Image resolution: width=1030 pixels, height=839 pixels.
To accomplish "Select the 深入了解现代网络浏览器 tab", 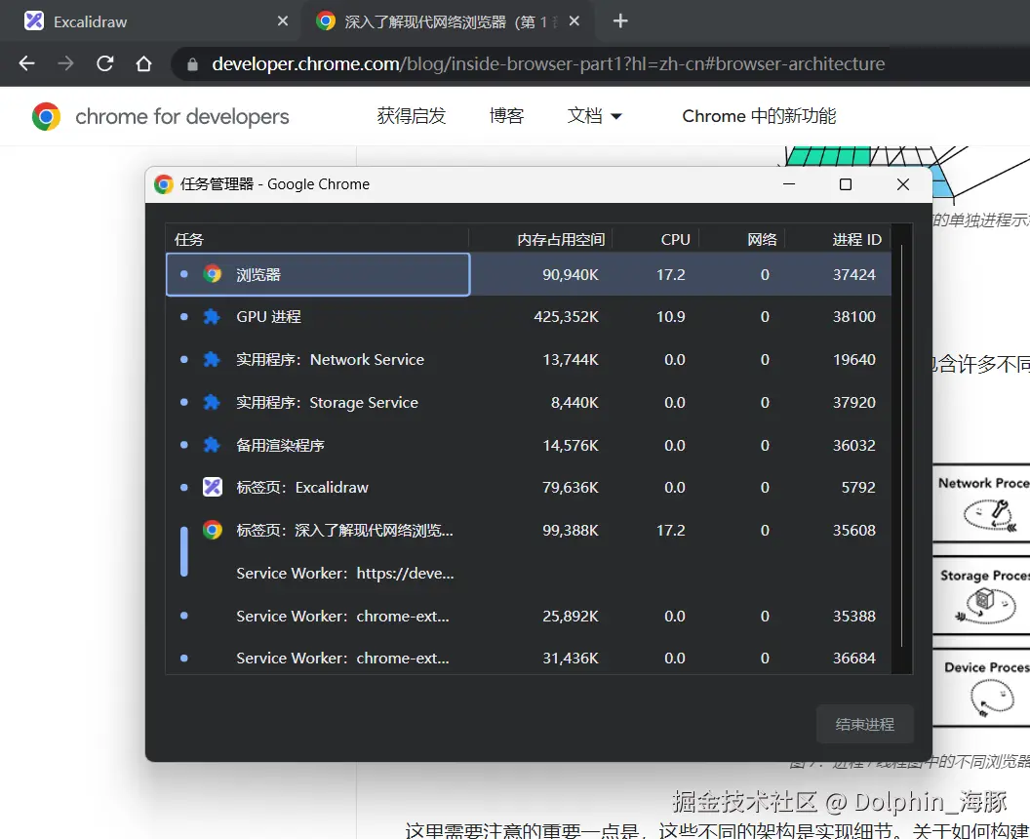I will click(448, 21).
